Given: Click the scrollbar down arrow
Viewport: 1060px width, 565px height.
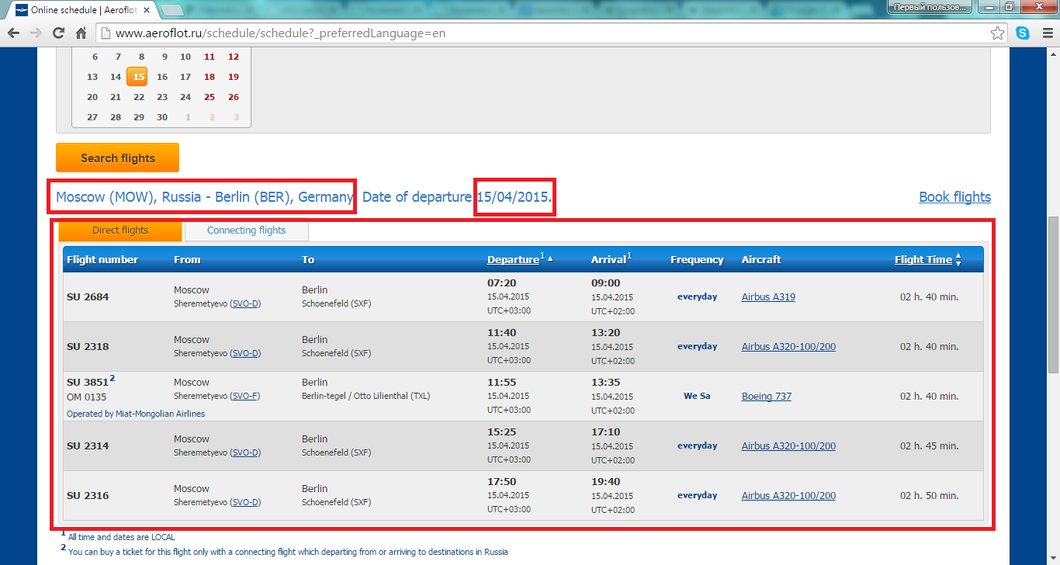Looking at the screenshot, I should [1053, 559].
